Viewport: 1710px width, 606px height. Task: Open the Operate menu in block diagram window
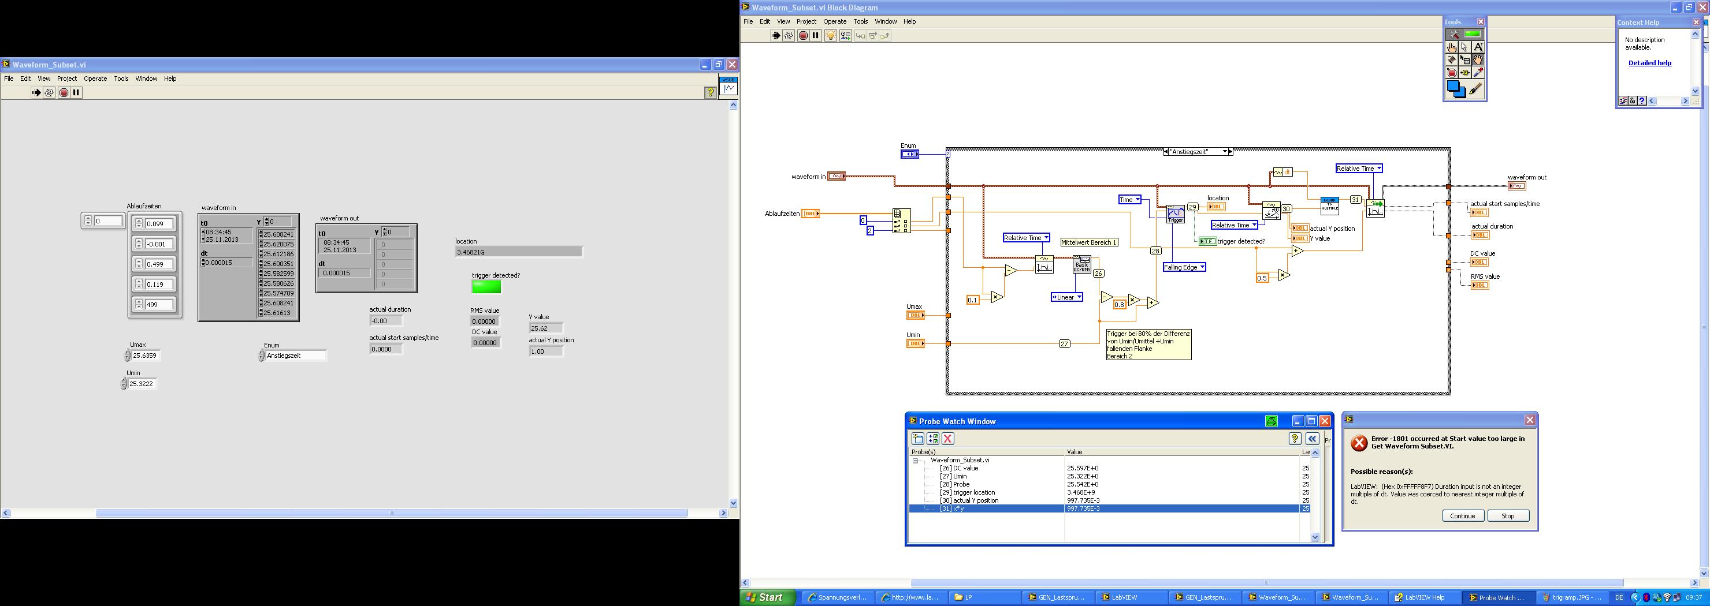(834, 21)
